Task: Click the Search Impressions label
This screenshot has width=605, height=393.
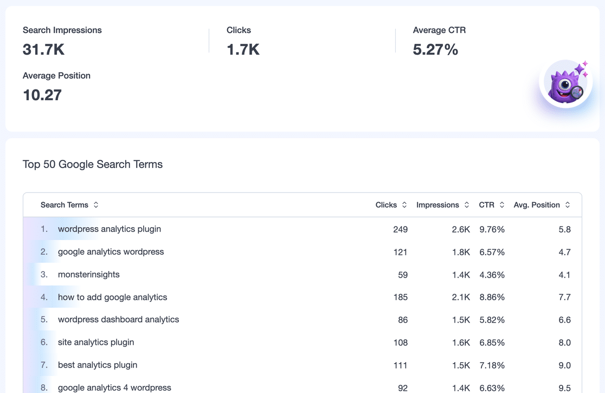Action: 62,30
